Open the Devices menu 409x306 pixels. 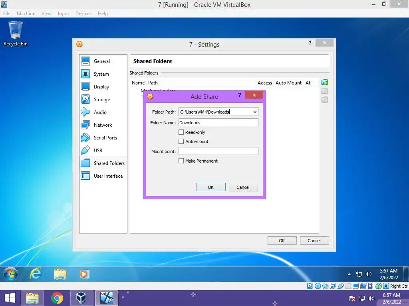(x=83, y=13)
